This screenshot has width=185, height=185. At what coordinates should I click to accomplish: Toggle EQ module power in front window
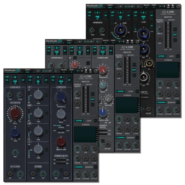(x=38, y=82)
